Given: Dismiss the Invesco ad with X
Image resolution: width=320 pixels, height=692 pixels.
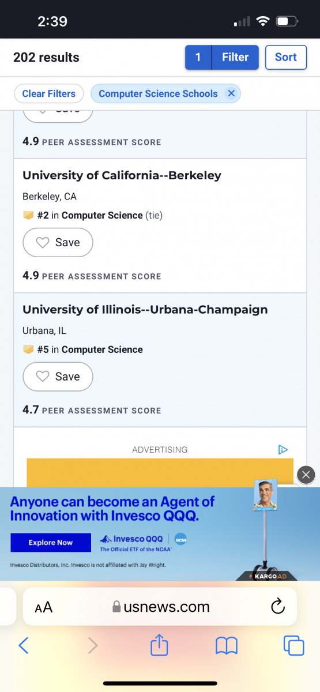Looking at the screenshot, I should [x=306, y=475].
